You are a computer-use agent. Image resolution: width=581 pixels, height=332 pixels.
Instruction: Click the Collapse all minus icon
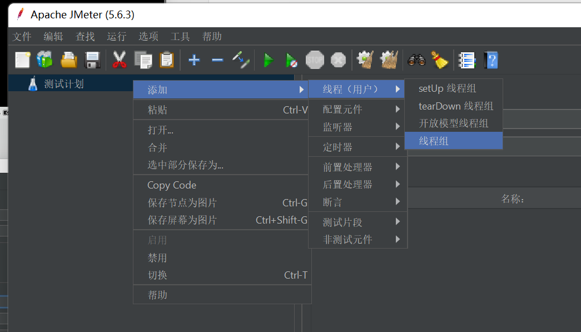217,60
